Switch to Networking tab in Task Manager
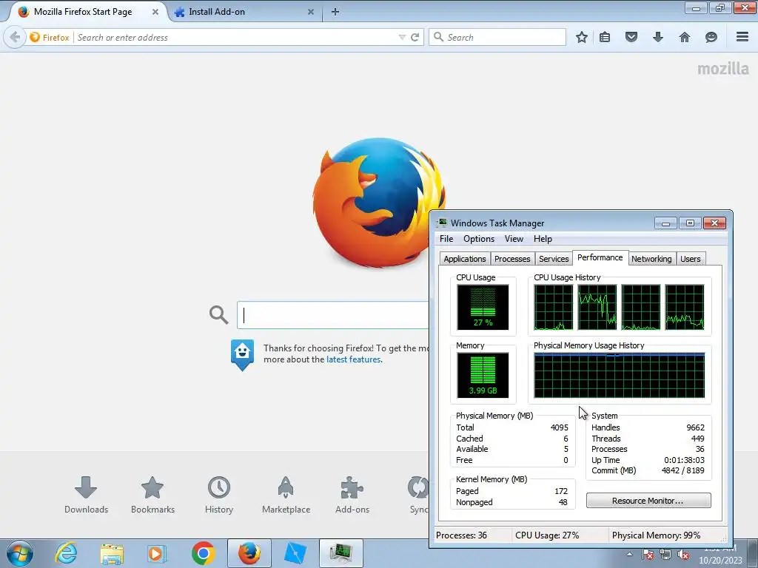Image resolution: width=758 pixels, height=568 pixels. 651,259
